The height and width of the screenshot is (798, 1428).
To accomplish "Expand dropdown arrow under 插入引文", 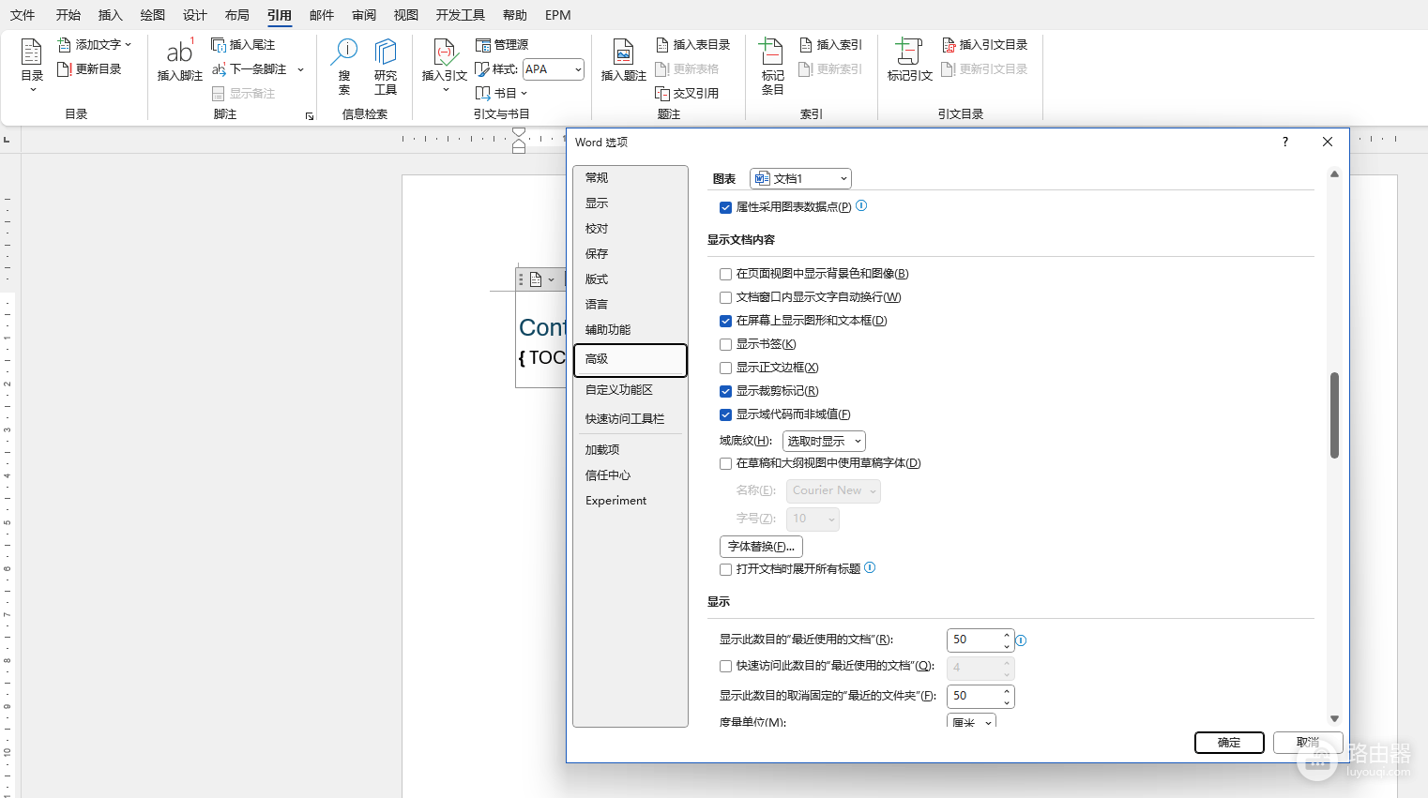I will (x=445, y=89).
